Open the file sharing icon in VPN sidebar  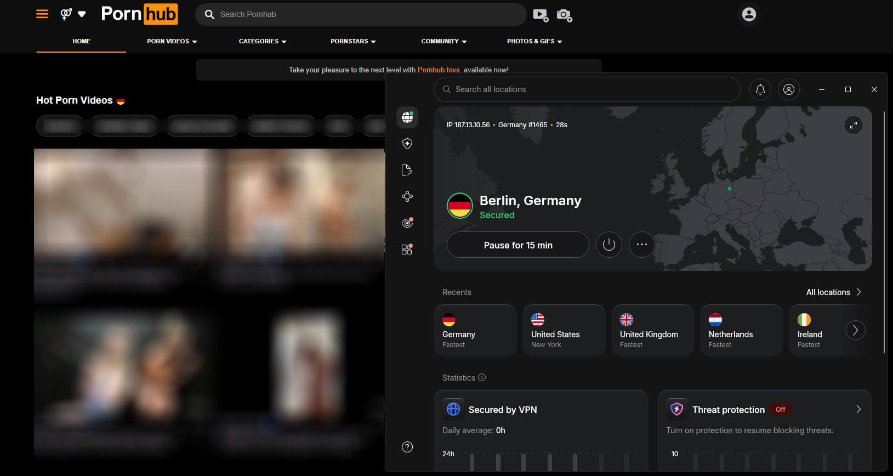click(x=407, y=170)
